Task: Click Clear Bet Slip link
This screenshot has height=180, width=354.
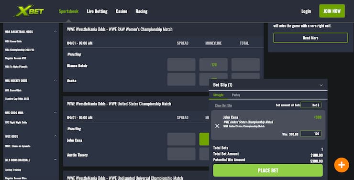Action: pos(223,106)
